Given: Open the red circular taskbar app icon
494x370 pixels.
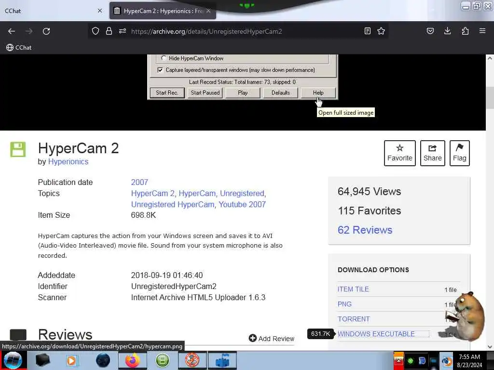Looking at the screenshot, I should click(x=192, y=360).
